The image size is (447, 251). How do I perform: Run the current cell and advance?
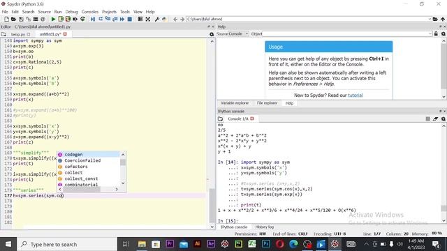click(68, 19)
